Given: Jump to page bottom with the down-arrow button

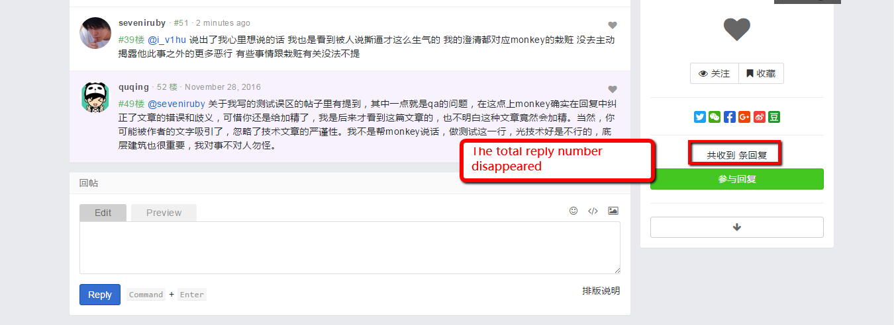Looking at the screenshot, I should (x=737, y=227).
